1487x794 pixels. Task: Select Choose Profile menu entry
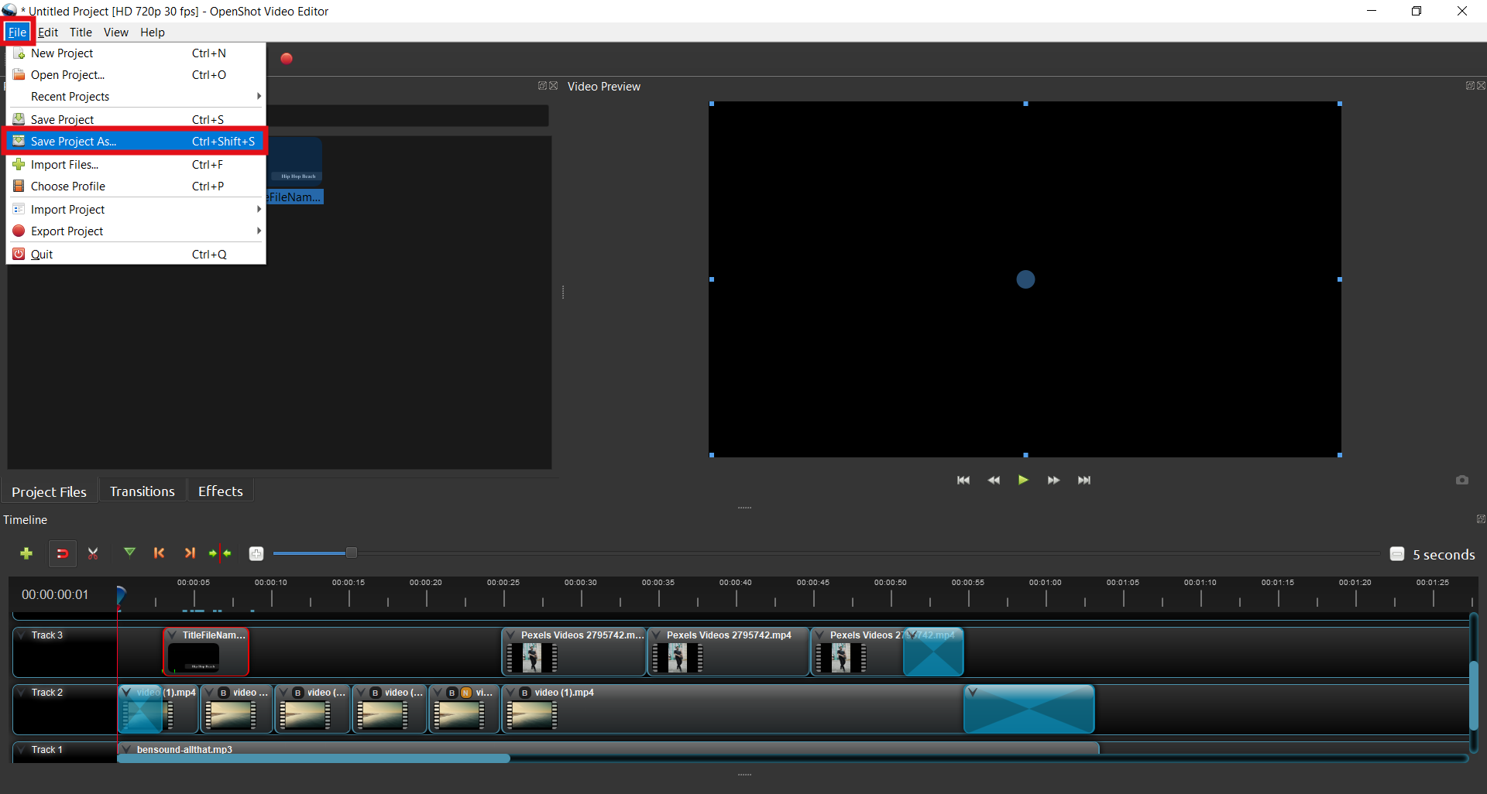point(136,186)
